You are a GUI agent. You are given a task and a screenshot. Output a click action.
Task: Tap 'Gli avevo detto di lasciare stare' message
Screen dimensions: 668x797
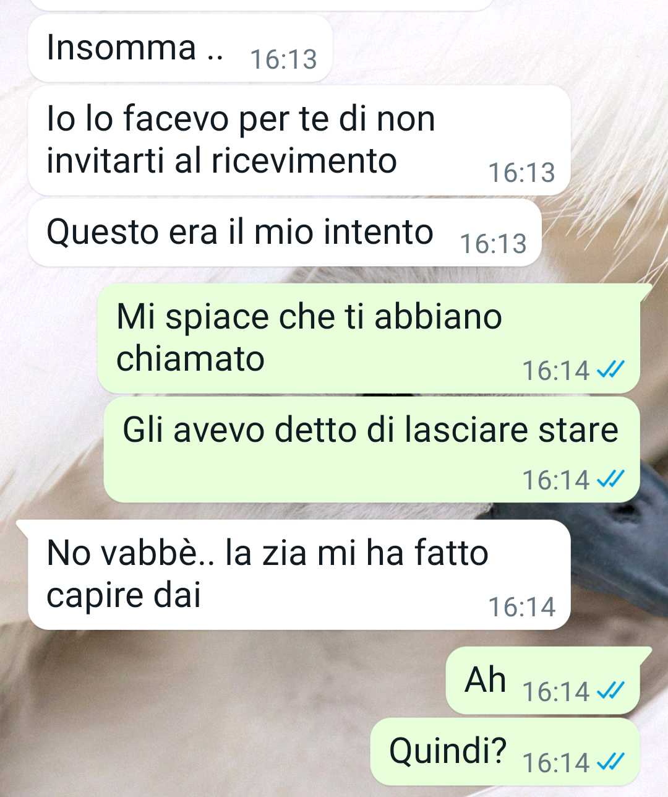pos(372,450)
